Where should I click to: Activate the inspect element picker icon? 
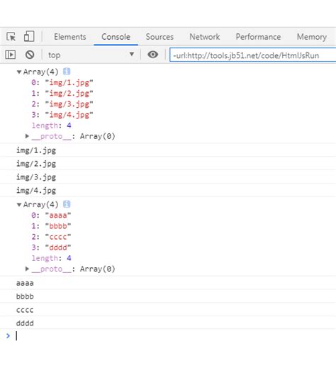(x=11, y=37)
